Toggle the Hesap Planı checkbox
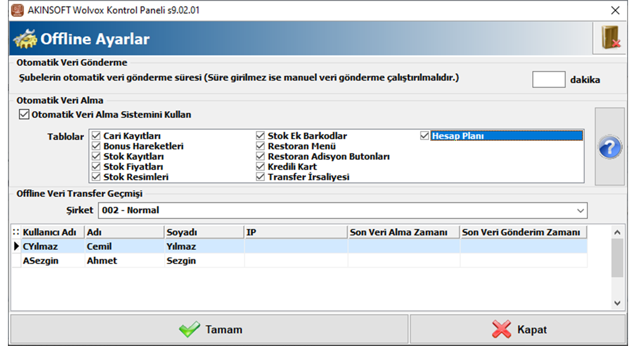 click(x=424, y=136)
